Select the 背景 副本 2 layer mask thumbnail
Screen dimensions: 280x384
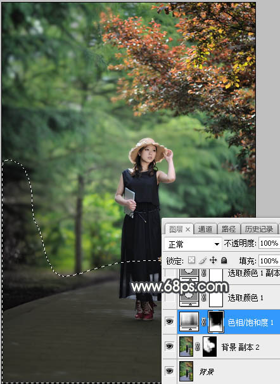point(210,347)
